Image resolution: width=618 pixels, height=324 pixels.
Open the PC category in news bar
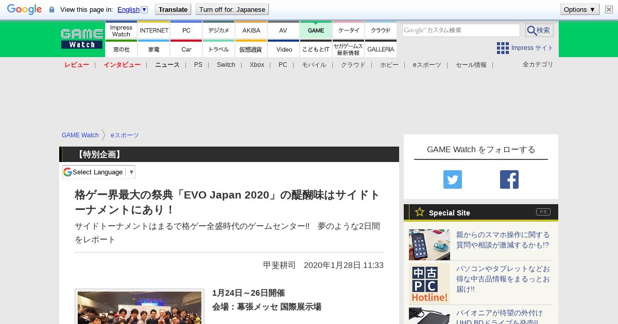point(283,65)
